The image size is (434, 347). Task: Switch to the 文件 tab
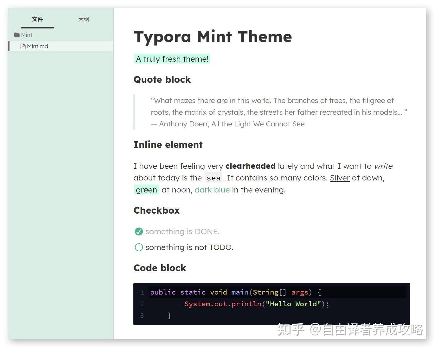(37, 19)
